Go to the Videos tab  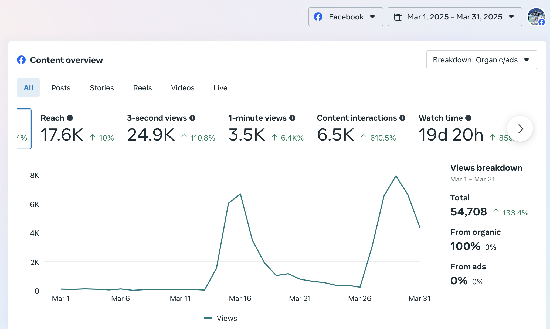183,88
